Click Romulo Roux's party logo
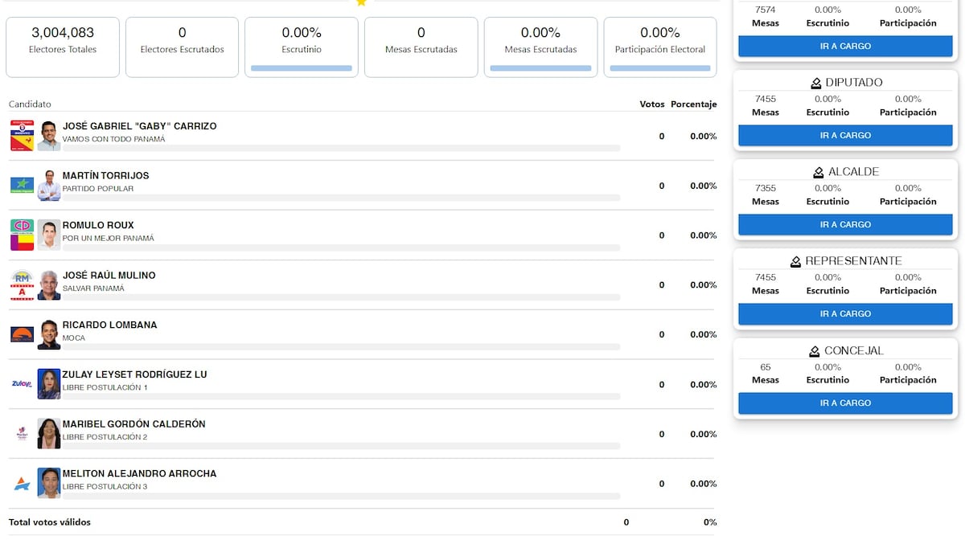 point(22,235)
